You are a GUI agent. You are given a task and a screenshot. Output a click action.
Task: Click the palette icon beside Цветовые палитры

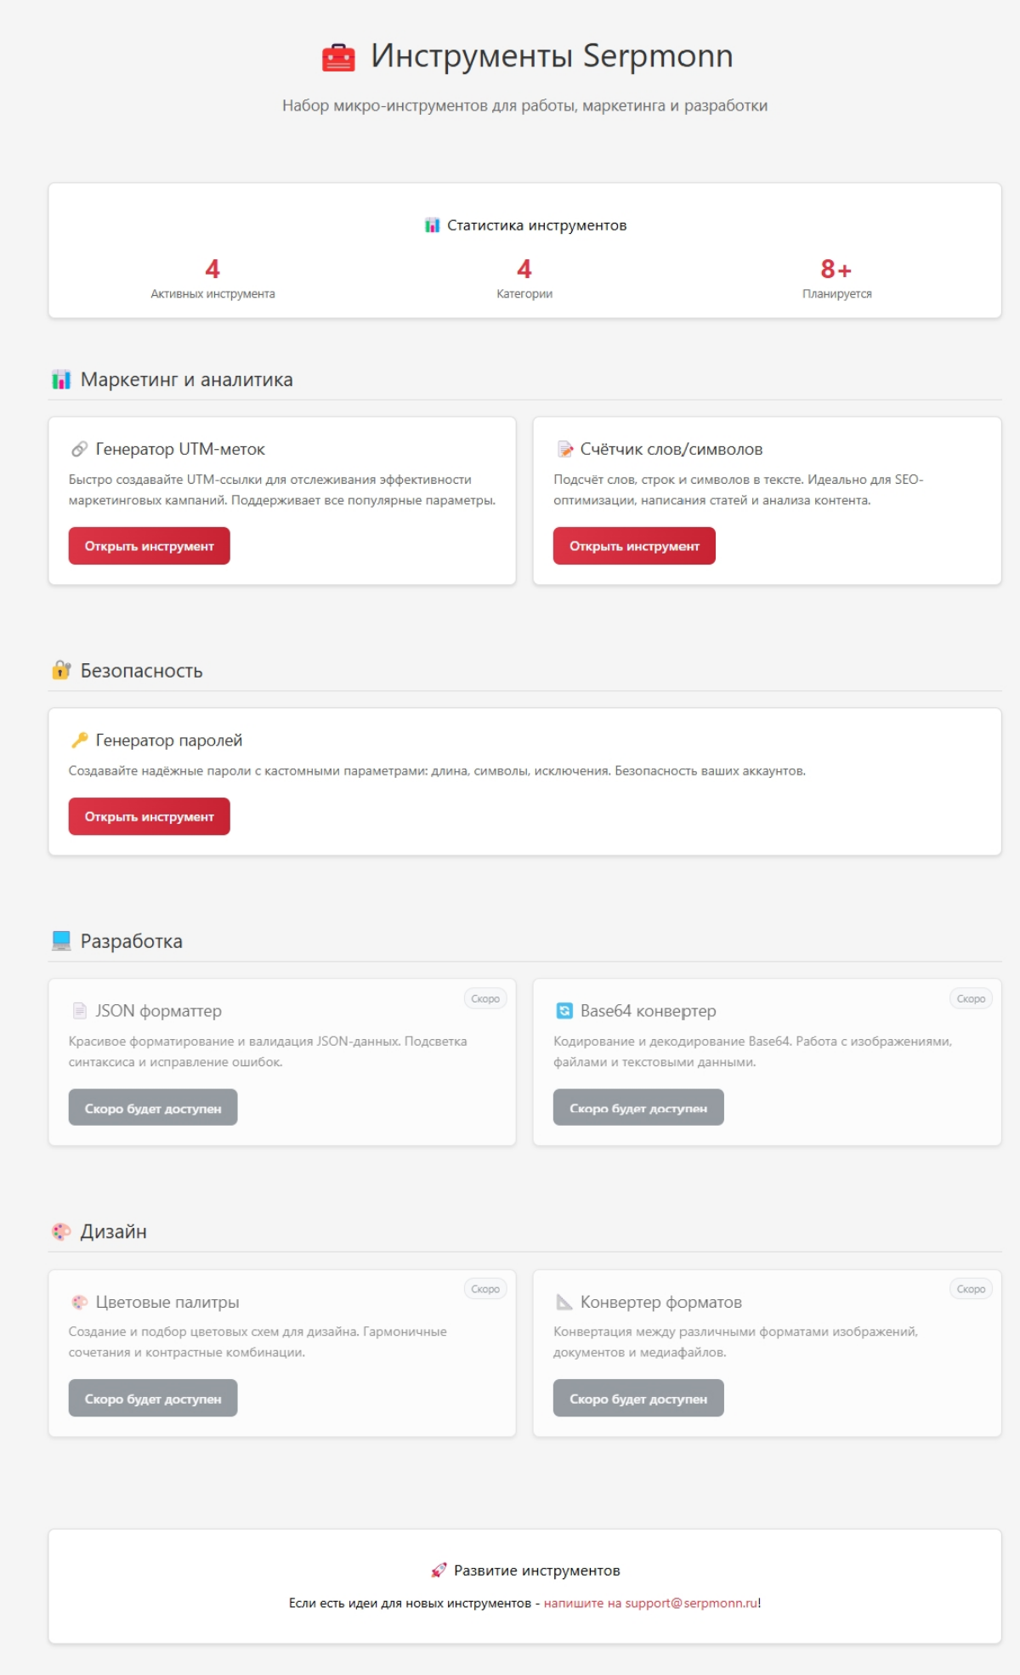[79, 1302]
